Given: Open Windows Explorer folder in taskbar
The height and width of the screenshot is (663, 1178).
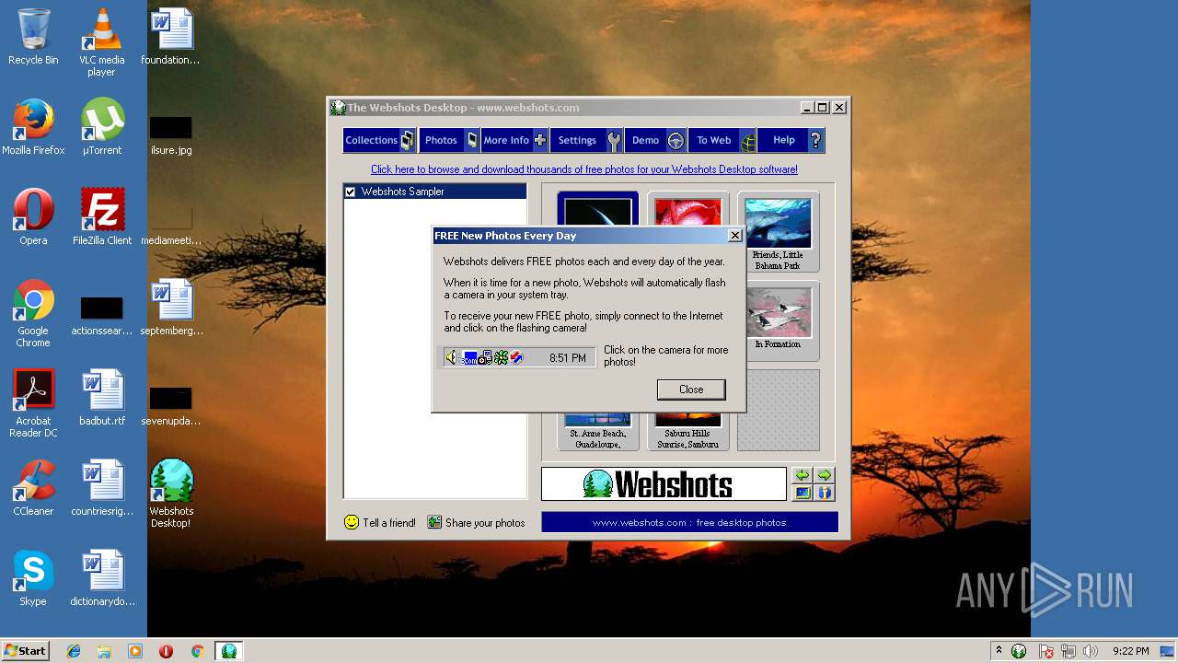Looking at the screenshot, I should 104,651.
